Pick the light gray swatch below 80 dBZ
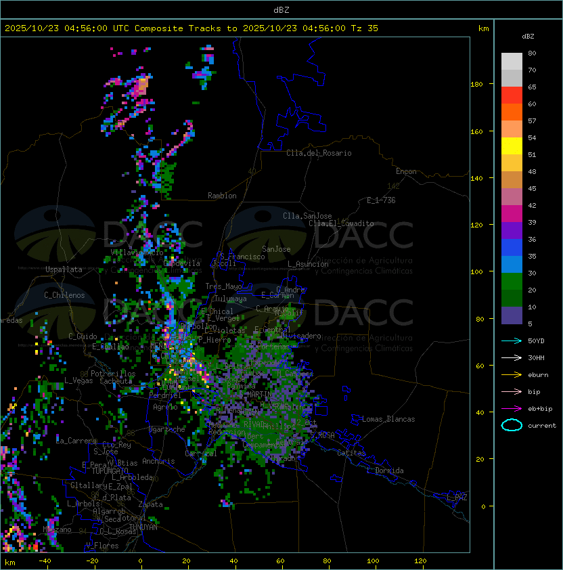This screenshot has height=570, width=563. coord(512,61)
